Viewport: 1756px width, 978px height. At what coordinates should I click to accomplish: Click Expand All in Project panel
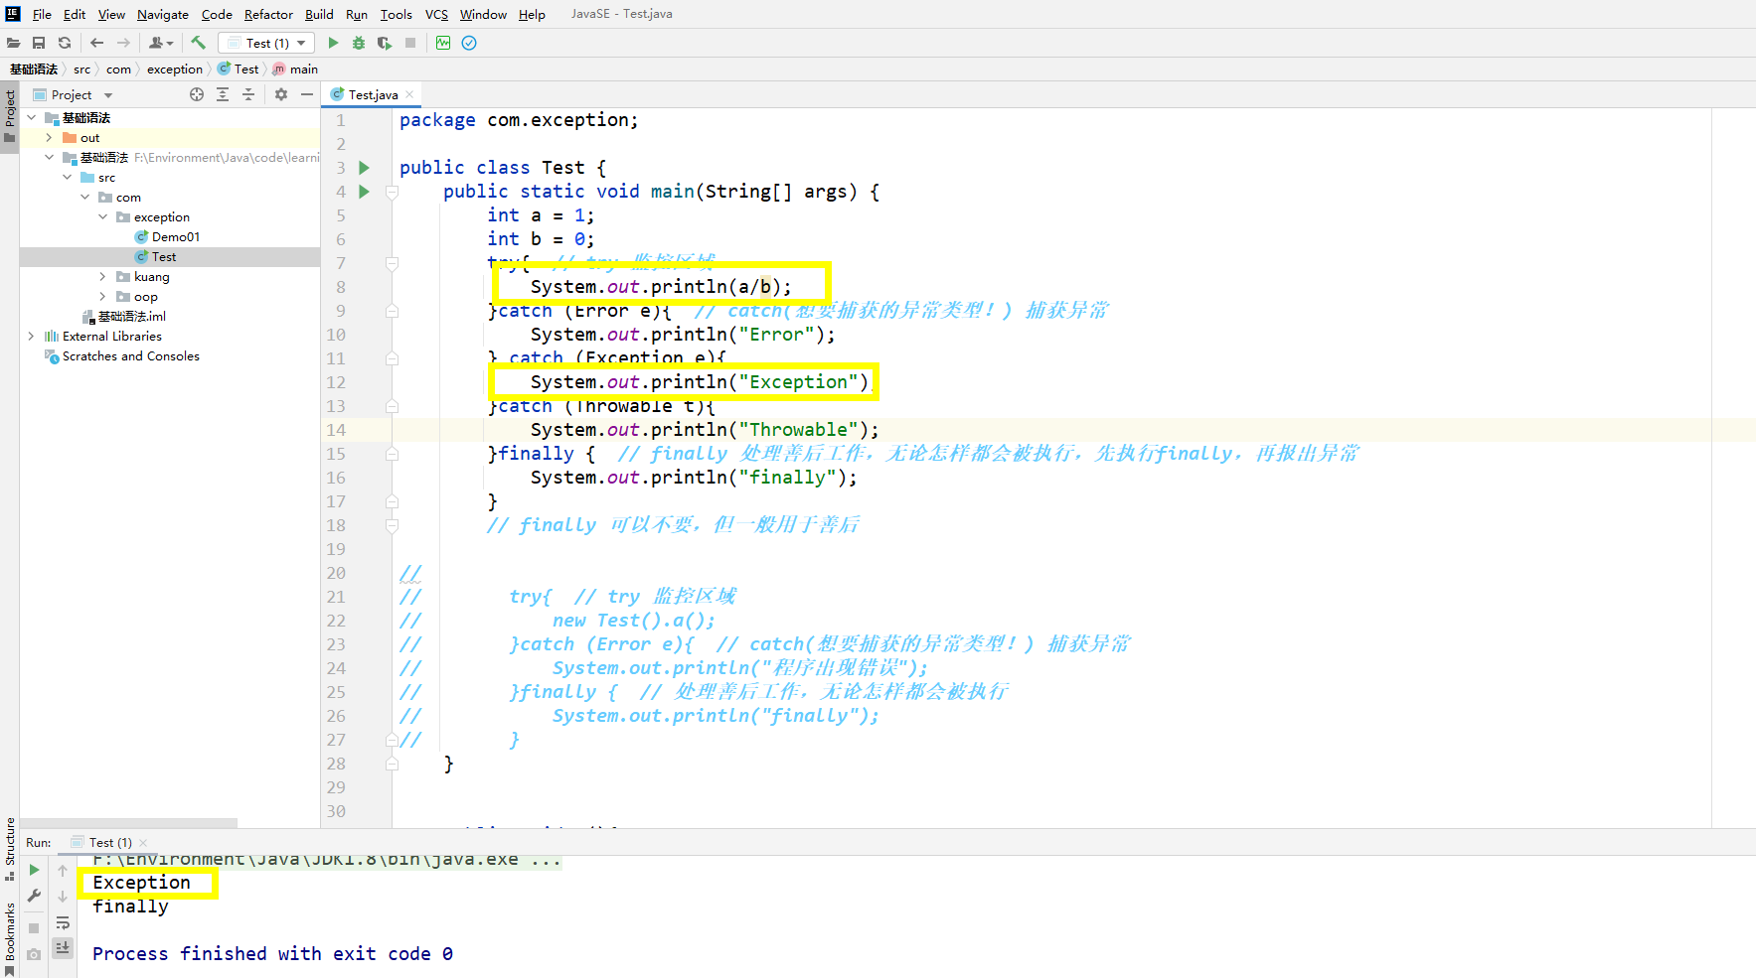[x=223, y=94]
